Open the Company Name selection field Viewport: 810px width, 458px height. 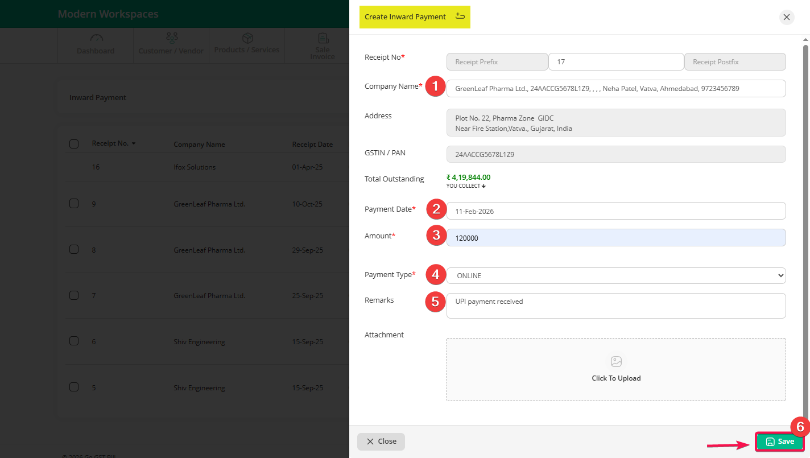click(616, 89)
